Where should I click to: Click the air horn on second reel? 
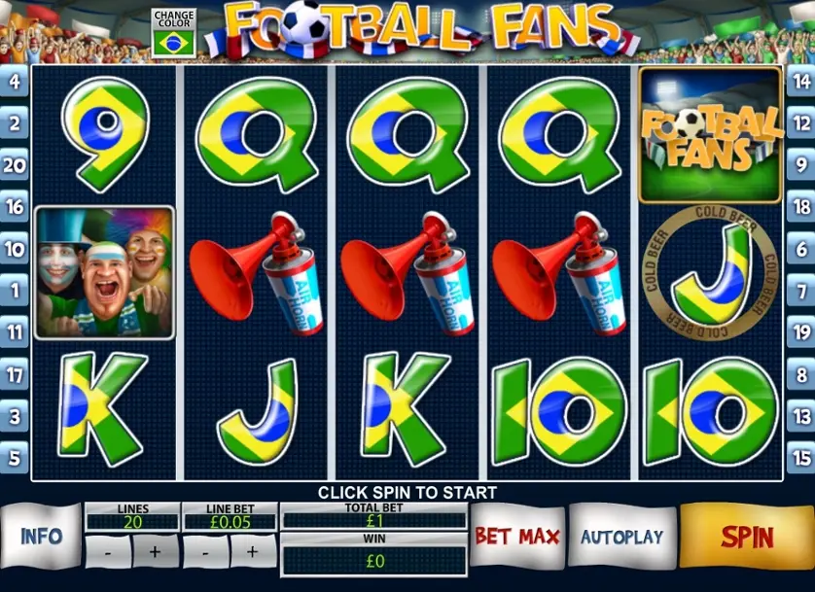pos(256,273)
